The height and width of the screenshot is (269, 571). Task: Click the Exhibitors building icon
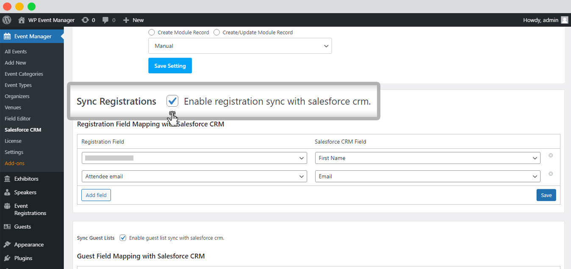[7, 179]
